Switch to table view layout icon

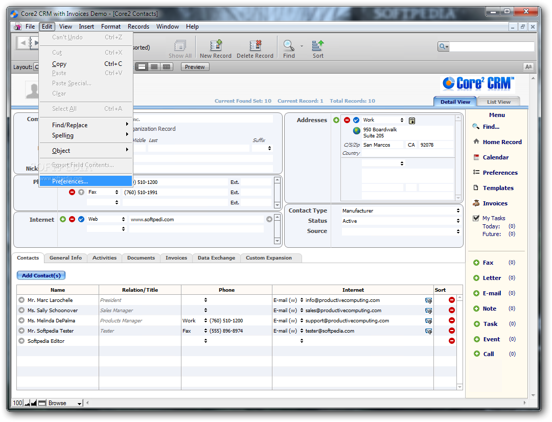pyautogui.click(x=166, y=67)
